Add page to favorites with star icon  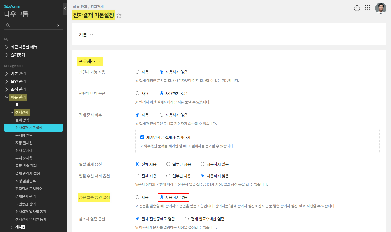119,16
